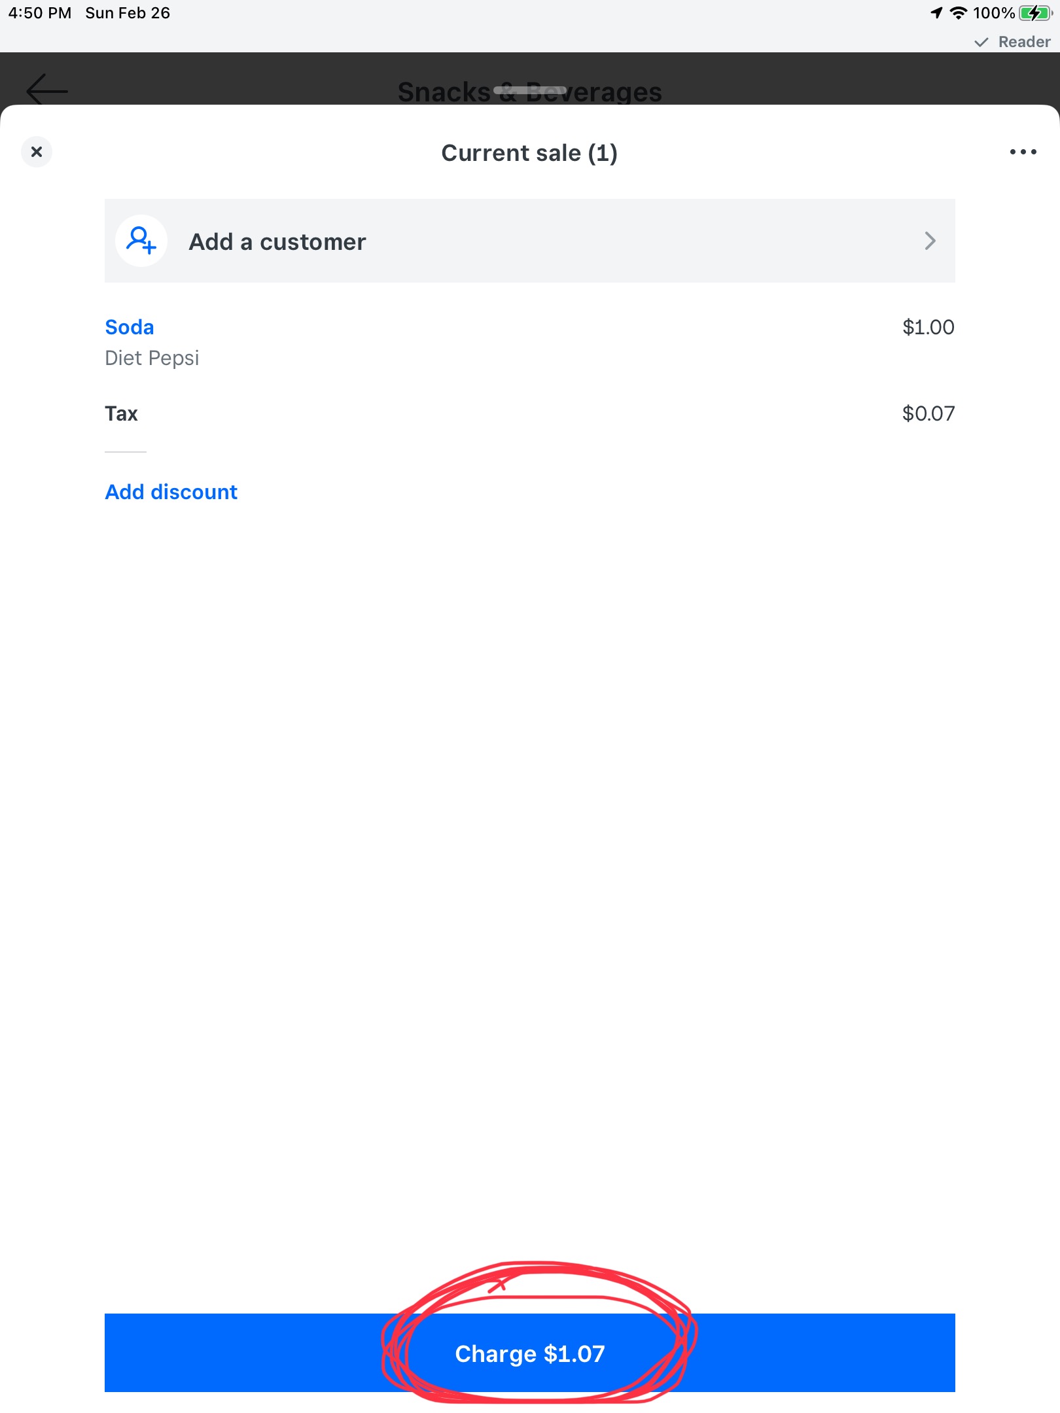Tap the charging battery icon
The image size is (1060, 1413).
(1035, 13)
